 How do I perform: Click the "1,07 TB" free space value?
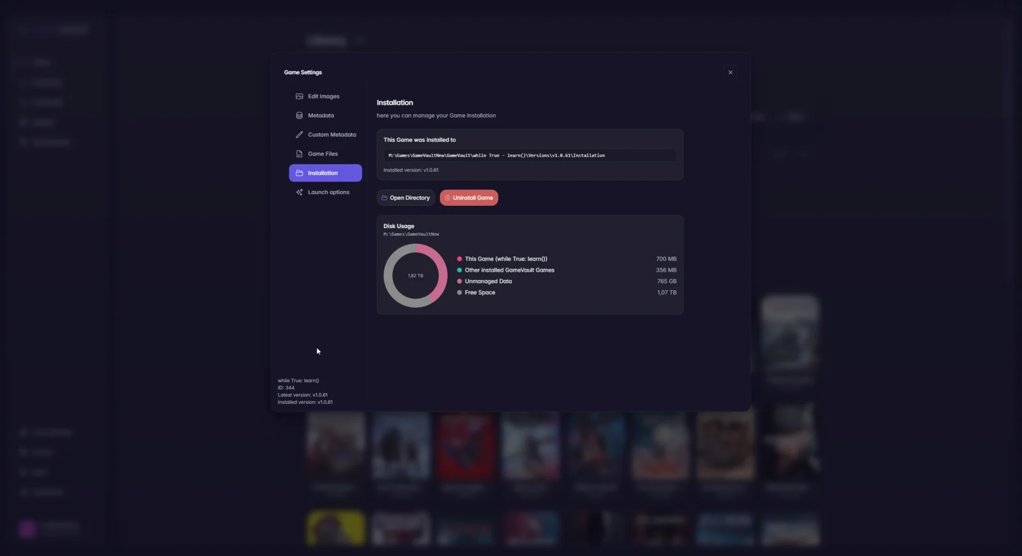click(x=667, y=293)
